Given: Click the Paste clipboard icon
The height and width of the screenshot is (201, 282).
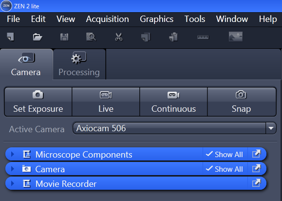Looking at the screenshot, I should (173, 37).
